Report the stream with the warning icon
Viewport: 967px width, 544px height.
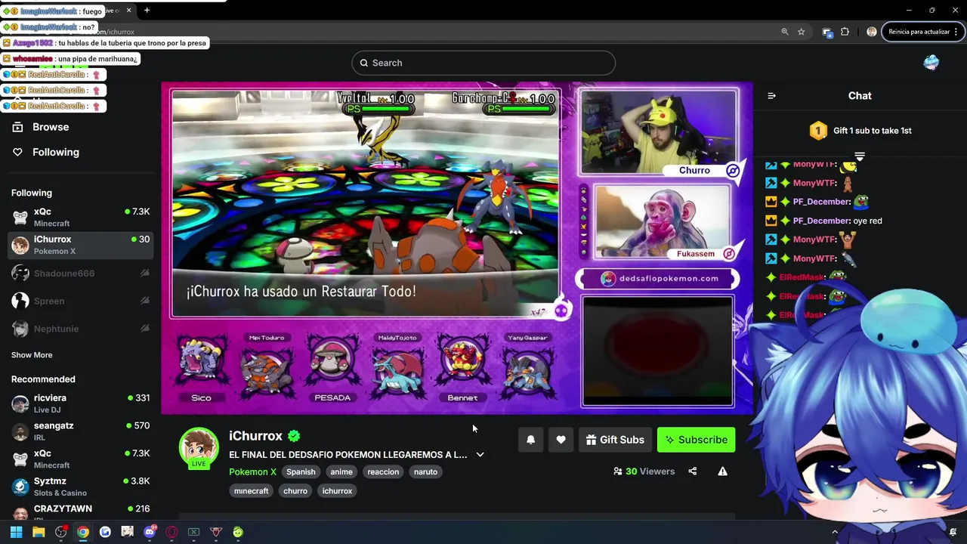pos(722,471)
